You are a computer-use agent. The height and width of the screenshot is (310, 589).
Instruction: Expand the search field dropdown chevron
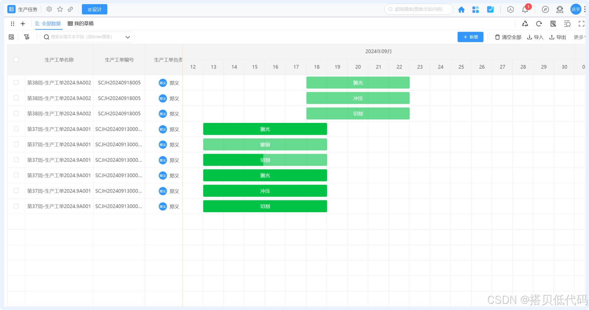click(x=128, y=37)
